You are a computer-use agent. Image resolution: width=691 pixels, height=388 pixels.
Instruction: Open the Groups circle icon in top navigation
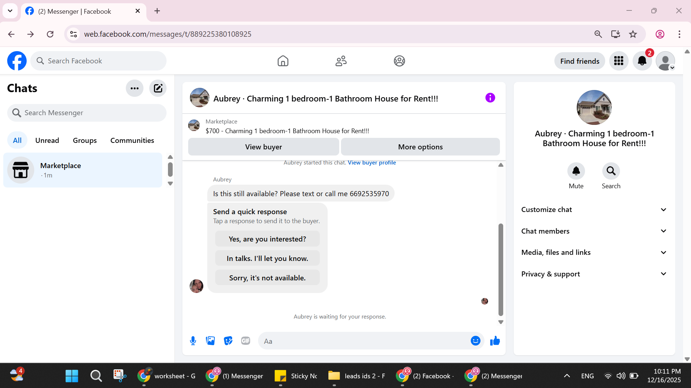click(x=399, y=61)
